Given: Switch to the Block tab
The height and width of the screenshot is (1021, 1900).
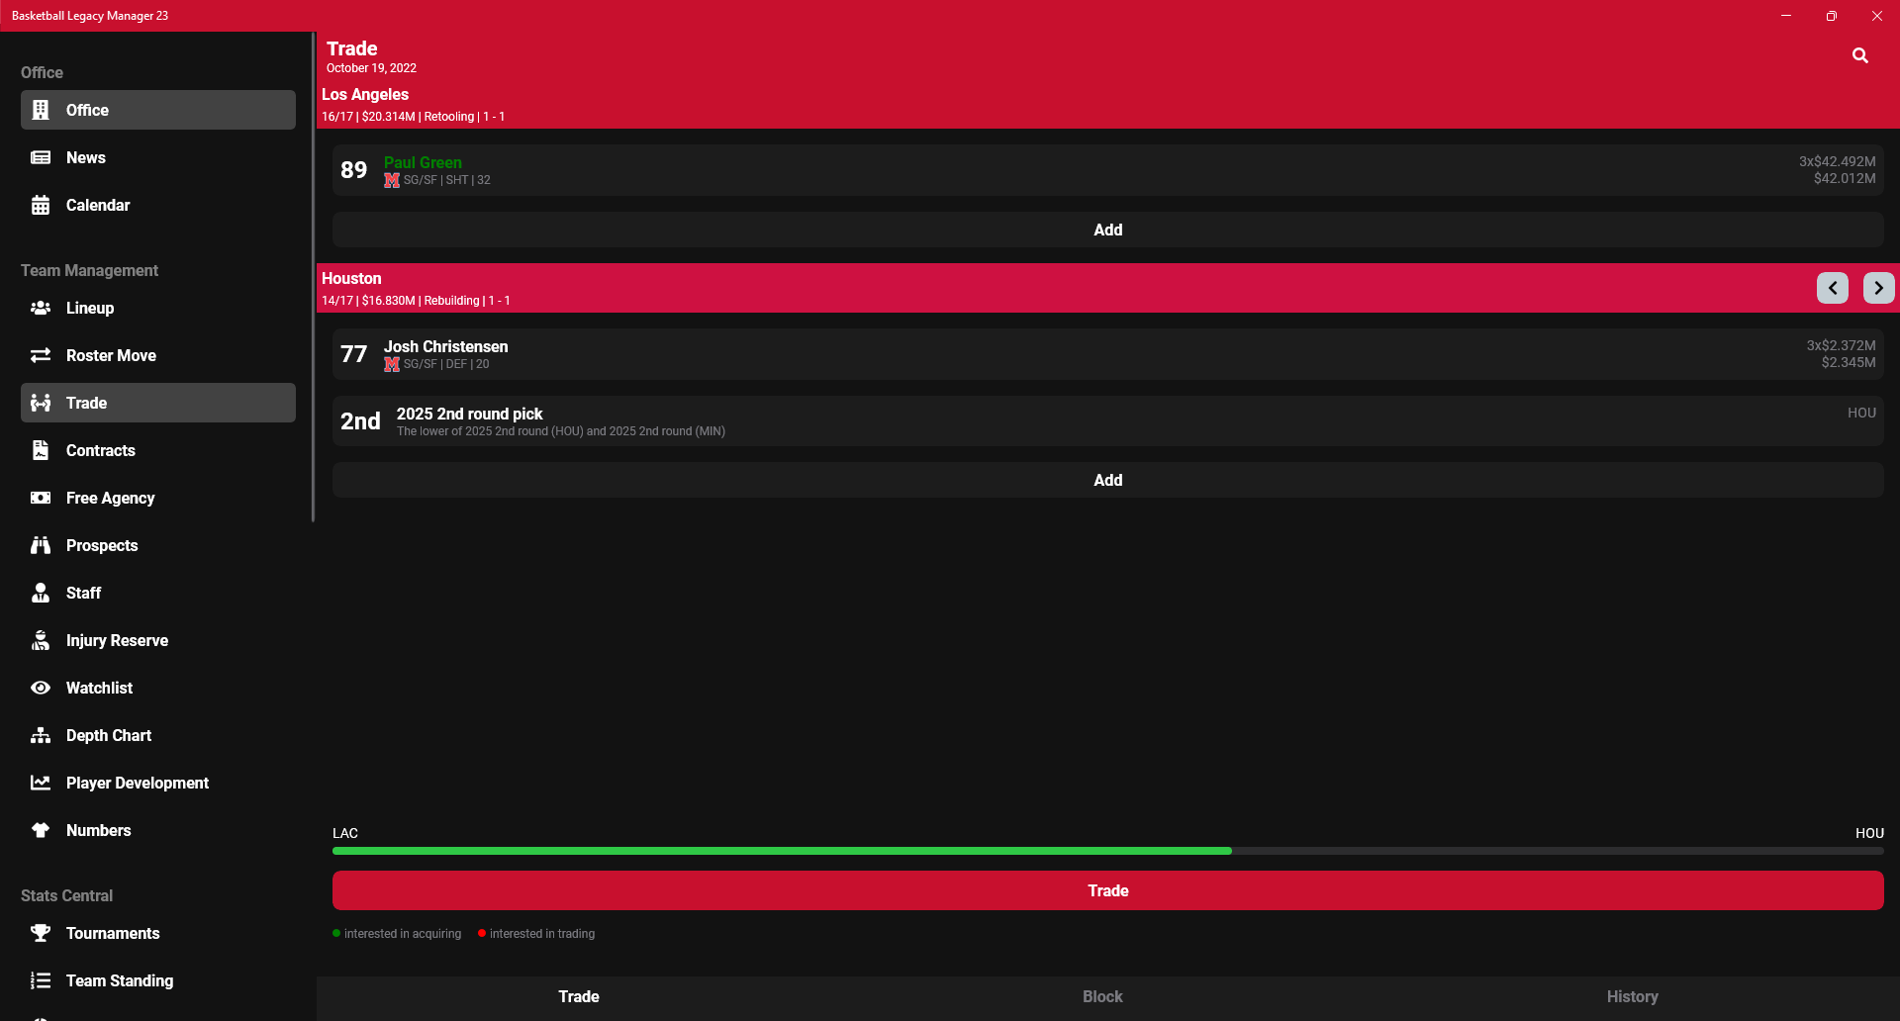Looking at the screenshot, I should click(x=1102, y=996).
